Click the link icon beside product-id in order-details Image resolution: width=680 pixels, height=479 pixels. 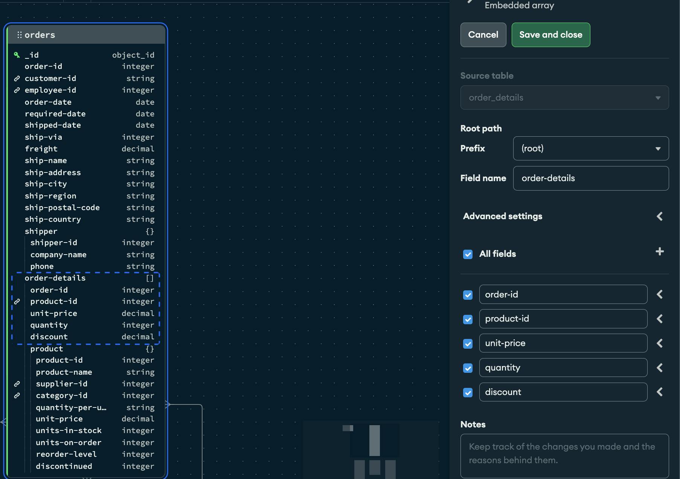(17, 301)
